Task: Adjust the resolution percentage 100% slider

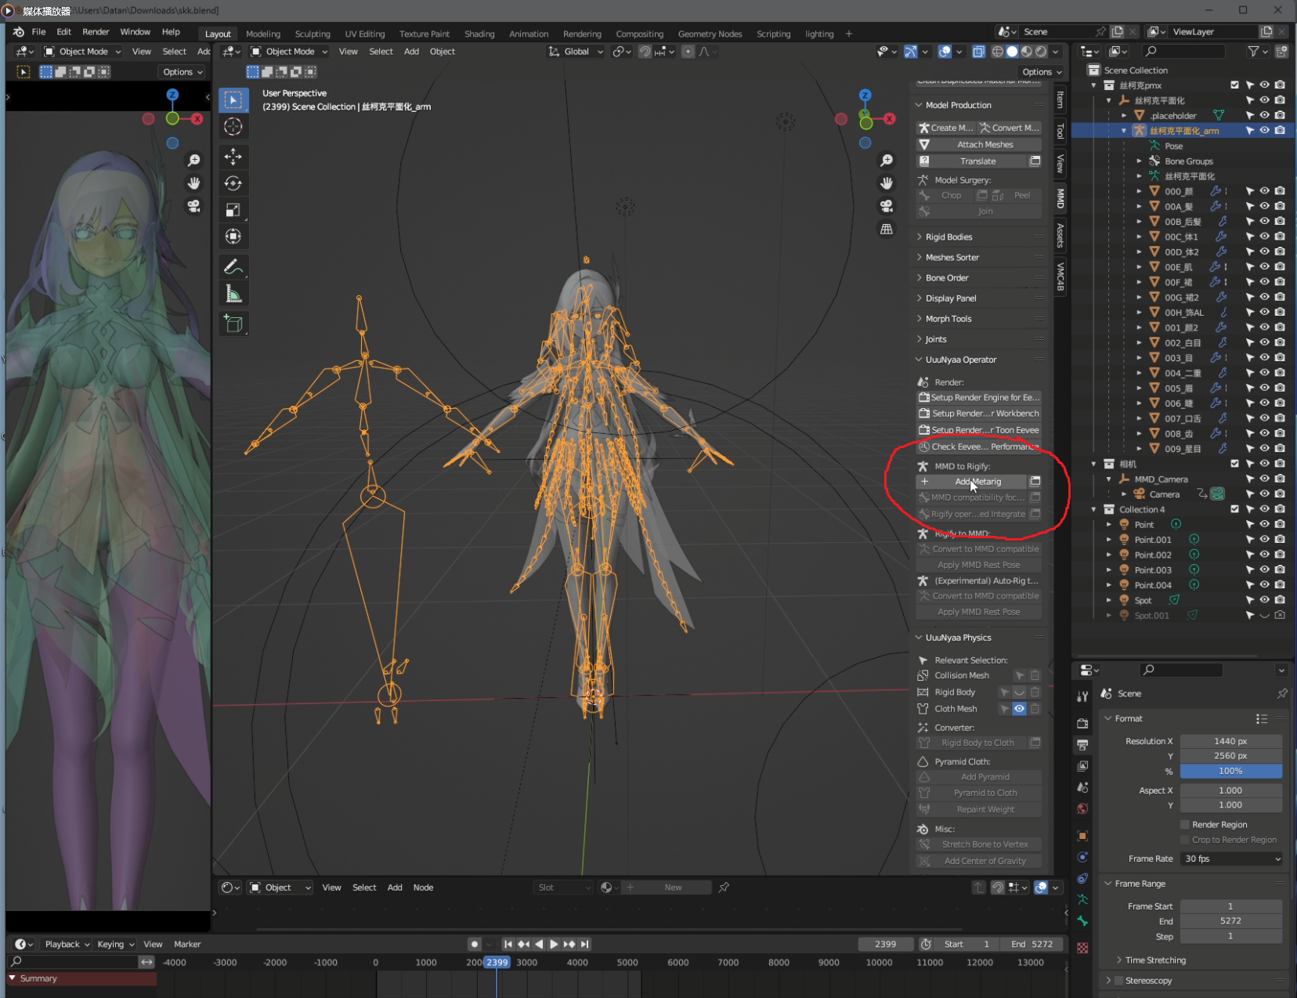Action: [x=1230, y=772]
